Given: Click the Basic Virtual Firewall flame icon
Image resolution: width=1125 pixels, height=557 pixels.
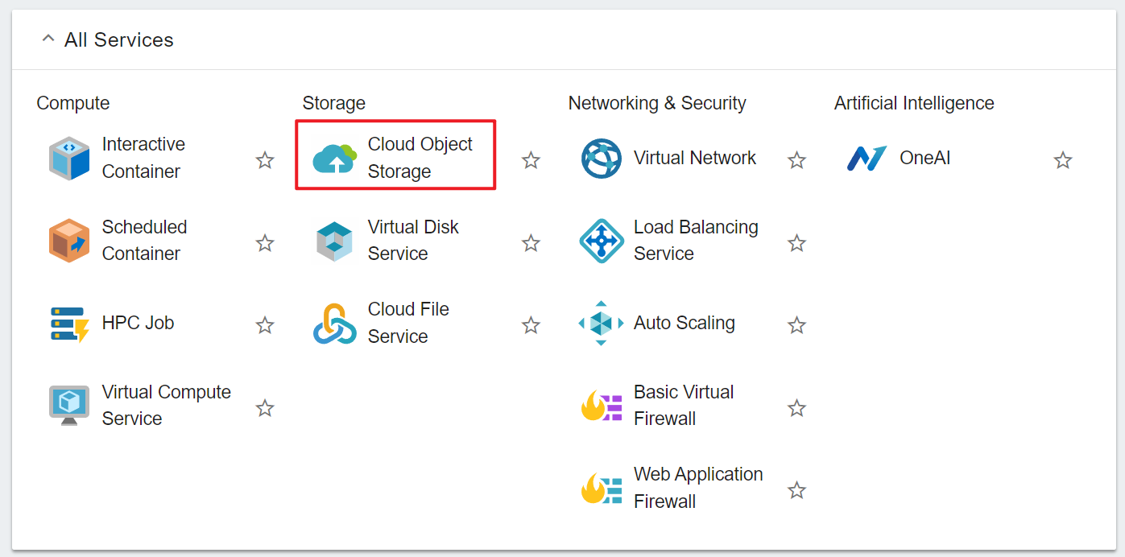Looking at the screenshot, I should click(602, 406).
